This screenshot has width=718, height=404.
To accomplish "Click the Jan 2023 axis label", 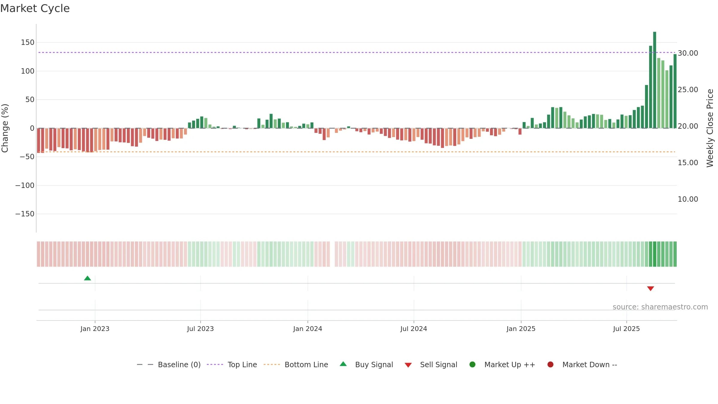I will click(x=95, y=329).
